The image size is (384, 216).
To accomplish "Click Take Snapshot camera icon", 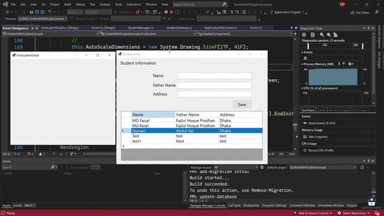I will [x=305, y=137].
